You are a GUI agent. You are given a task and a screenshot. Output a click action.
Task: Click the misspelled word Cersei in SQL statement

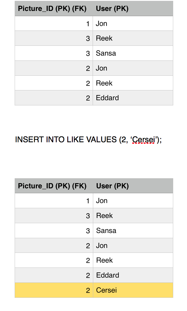pyautogui.click(x=143, y=140)
